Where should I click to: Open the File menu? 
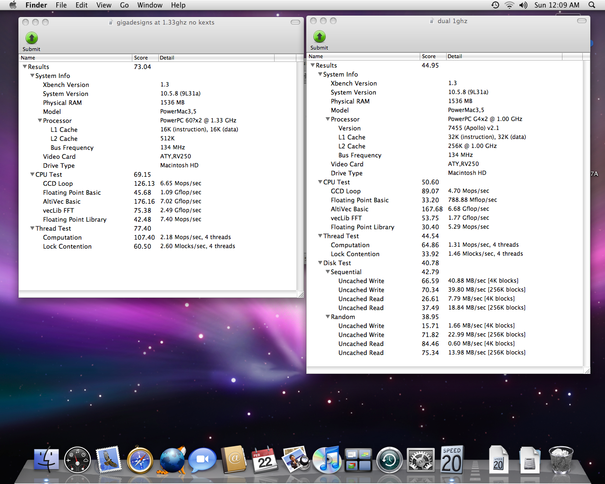point(61,5)
